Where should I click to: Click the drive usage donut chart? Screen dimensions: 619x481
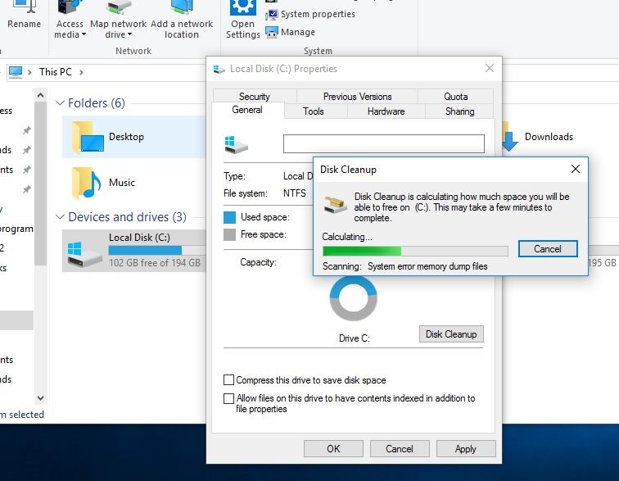pyautogui.click(x=354, y=299)
